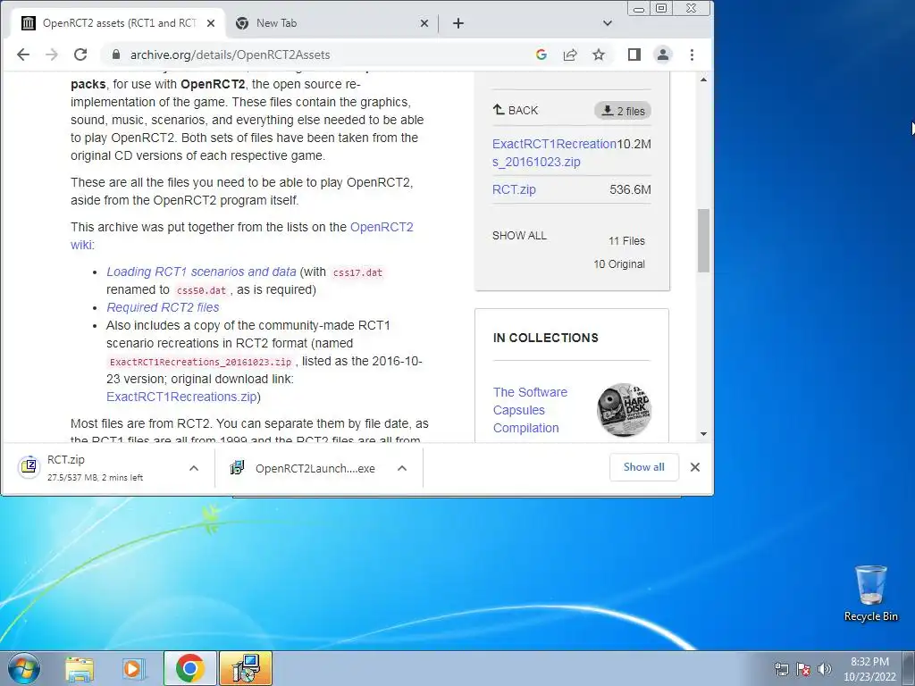Maximize the Chrome window
Screen dimensions: 915x686
(x=661, y=8)
